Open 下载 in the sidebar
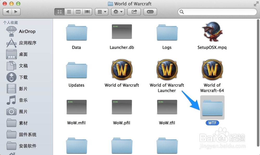 coord(17,77)
